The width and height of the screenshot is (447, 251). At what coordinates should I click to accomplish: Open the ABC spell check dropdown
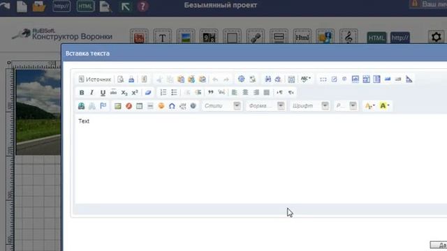(306, 79)
